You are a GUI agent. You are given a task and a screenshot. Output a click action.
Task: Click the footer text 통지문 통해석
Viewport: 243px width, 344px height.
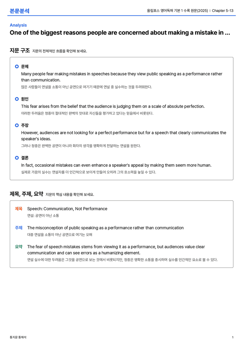click(18, 337)
